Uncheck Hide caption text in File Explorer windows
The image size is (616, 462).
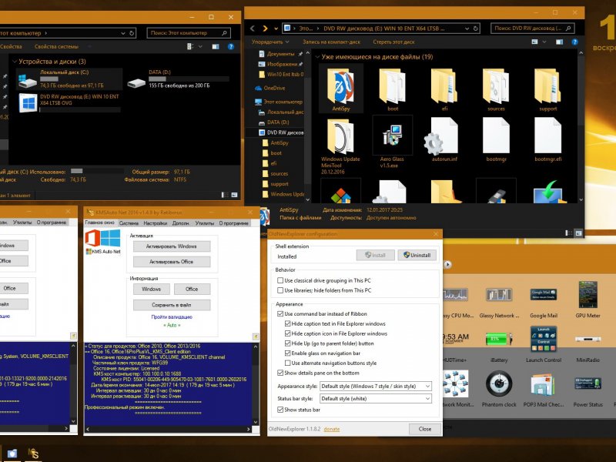[x=287, y=323]
